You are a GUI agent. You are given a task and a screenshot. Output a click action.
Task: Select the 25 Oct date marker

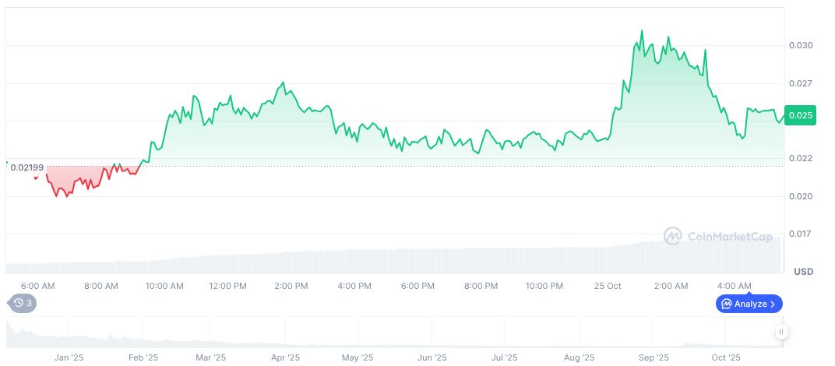click(608, 286)
